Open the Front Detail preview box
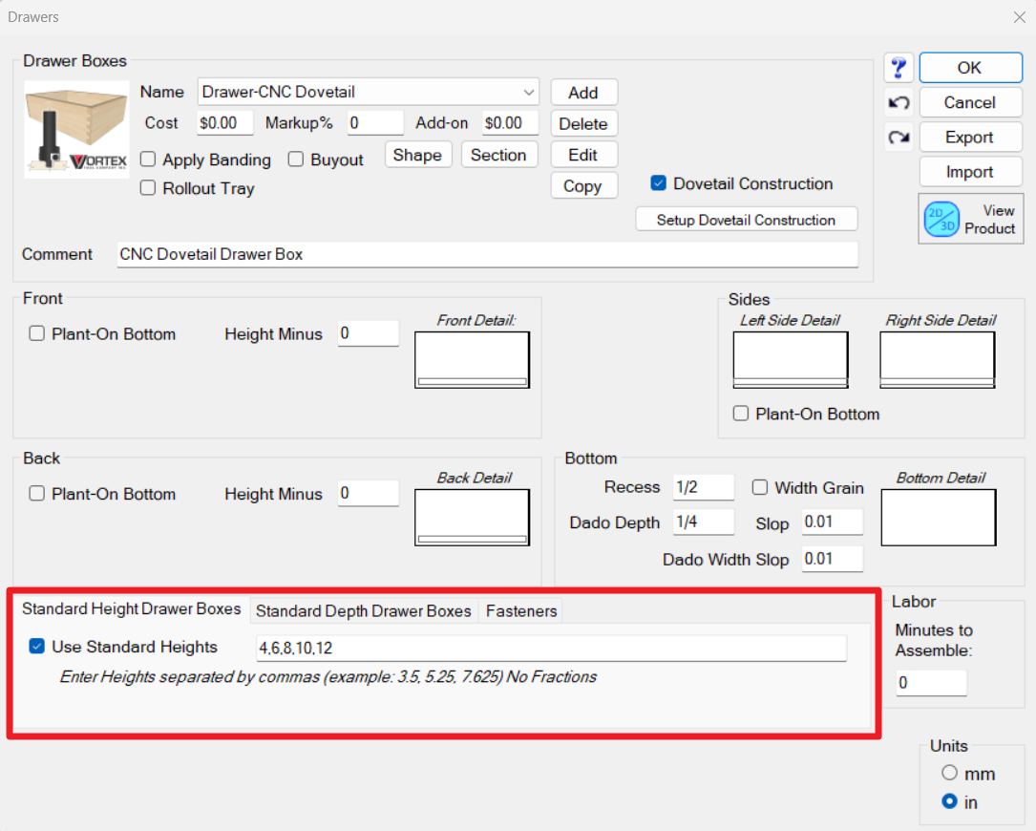Image resolution: width=1036 pixels, height=831 pixels. click(472, 359)
